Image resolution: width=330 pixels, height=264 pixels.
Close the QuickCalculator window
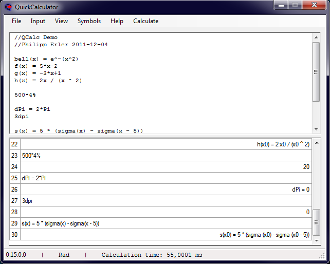point(314,5)
